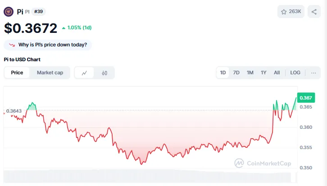Show the All time range
This screenshot has height=186, width=327.
[277, 73]
